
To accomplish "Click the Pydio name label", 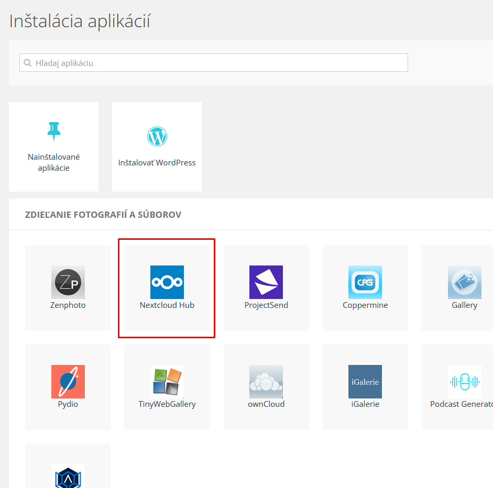I will pos(68,404).
